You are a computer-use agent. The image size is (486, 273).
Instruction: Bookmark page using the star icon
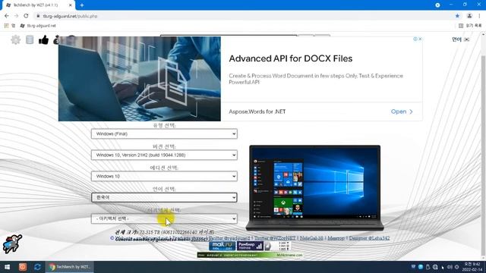click(457, 16)
